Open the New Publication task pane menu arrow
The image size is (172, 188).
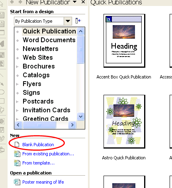click(75, 2)
